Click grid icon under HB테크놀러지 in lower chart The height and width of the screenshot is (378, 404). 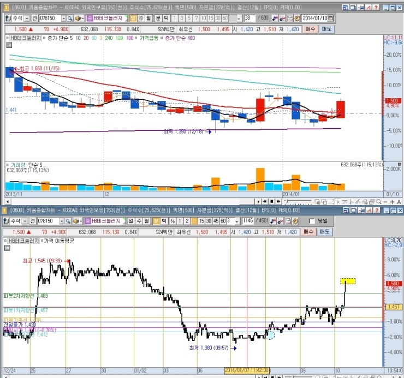(7, 248)
